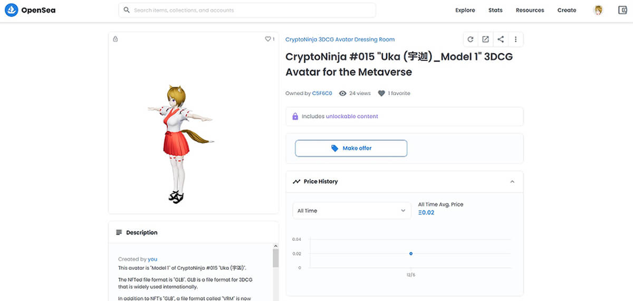Click the Make offer button
The width and height of the screenshot is (633, 301).
351,148
